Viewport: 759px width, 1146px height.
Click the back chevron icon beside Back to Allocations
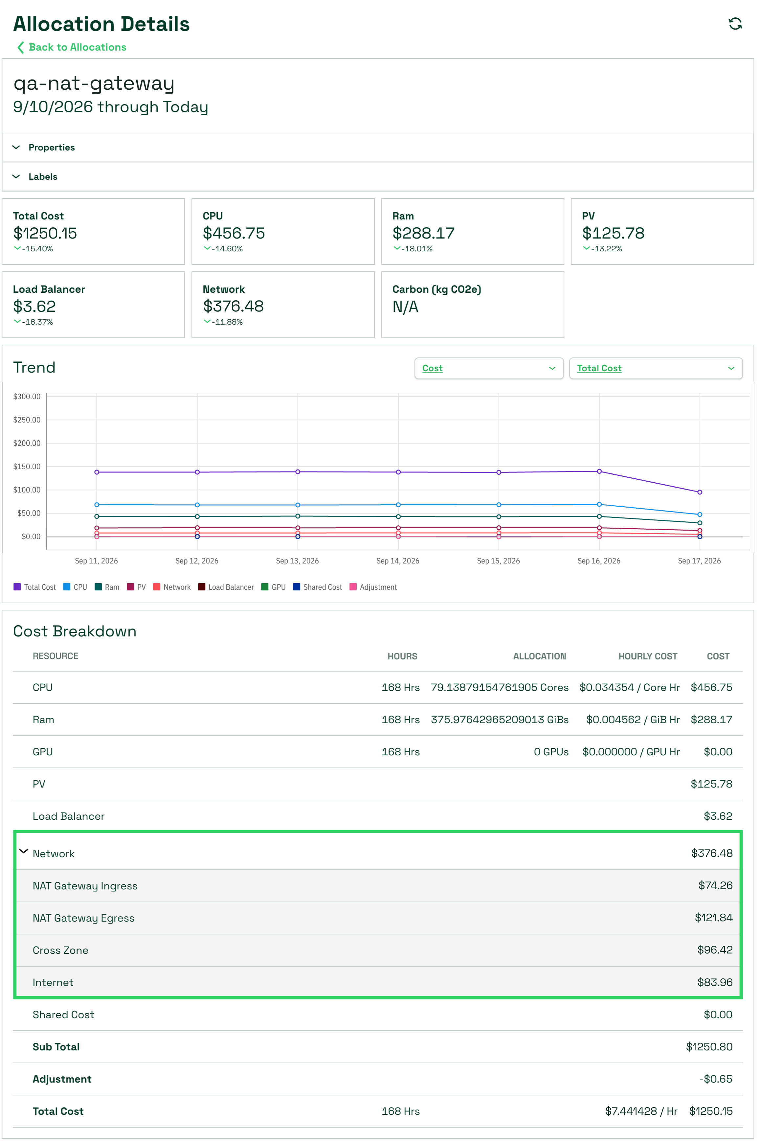[x=20, y=47]
